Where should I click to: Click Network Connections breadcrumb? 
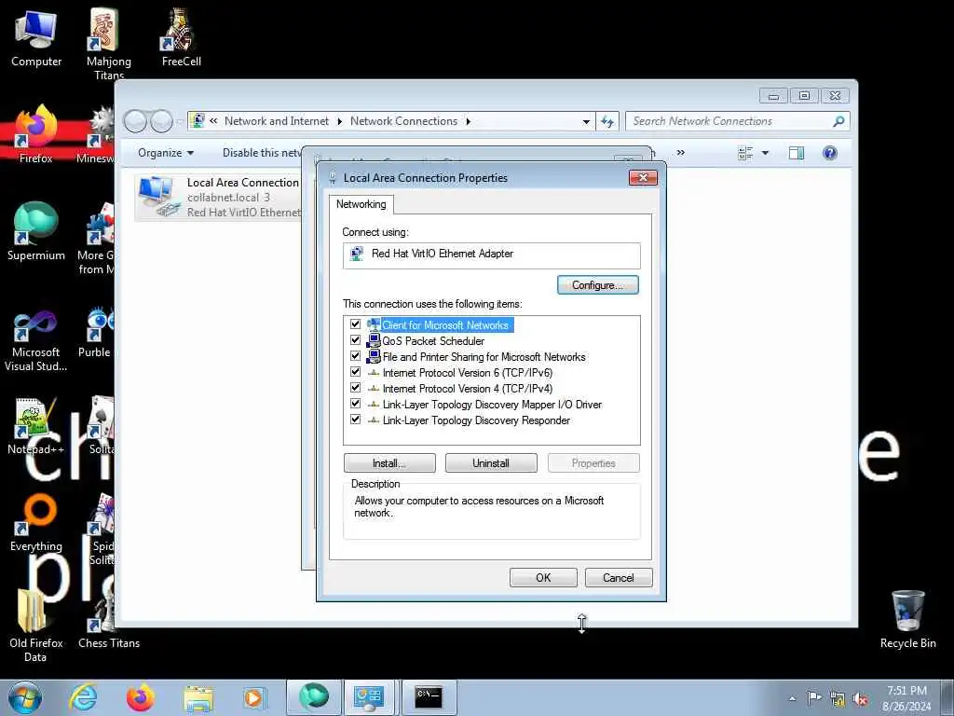(x=403, y=121)
